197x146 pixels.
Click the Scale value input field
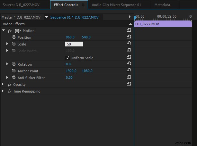pos(74,44)
